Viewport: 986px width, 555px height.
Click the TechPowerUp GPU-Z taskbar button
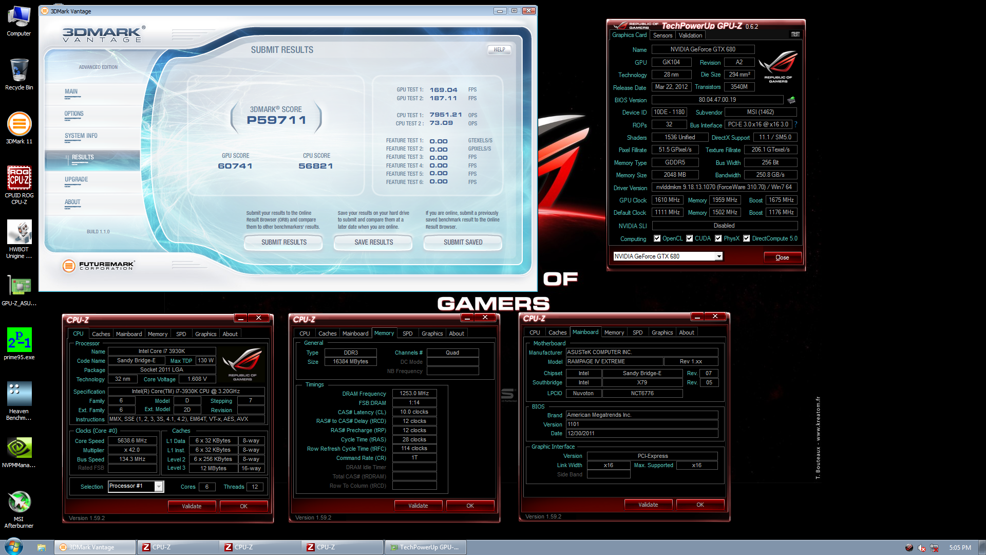[426, 547]
